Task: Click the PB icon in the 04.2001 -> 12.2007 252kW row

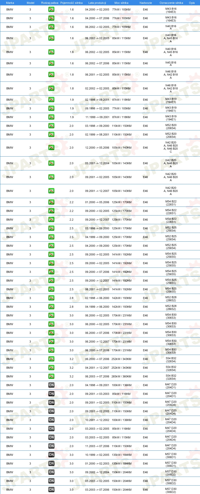Action: 51,368
